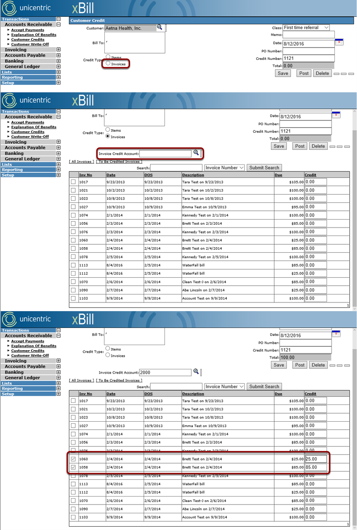Check invoice 1103 box in Total 100.00 list

[x=73, y=517]
